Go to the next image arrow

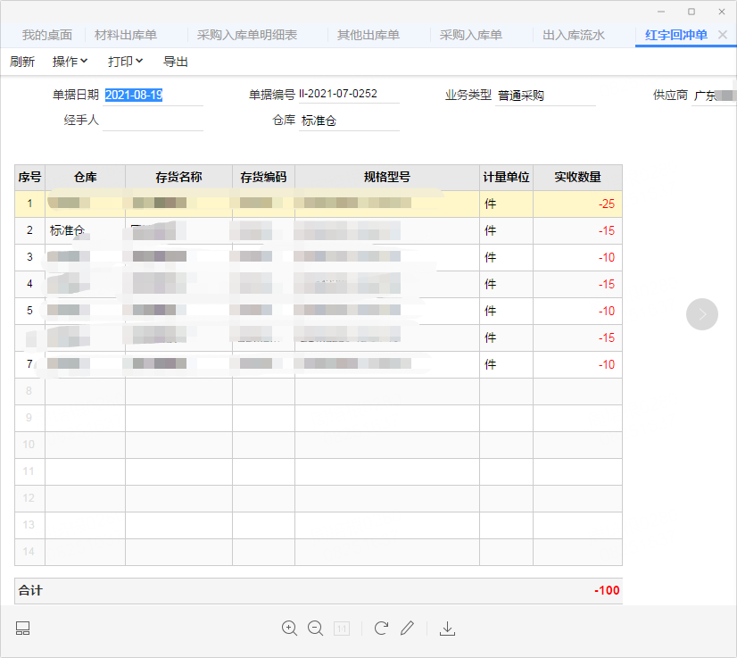point(701,314)
